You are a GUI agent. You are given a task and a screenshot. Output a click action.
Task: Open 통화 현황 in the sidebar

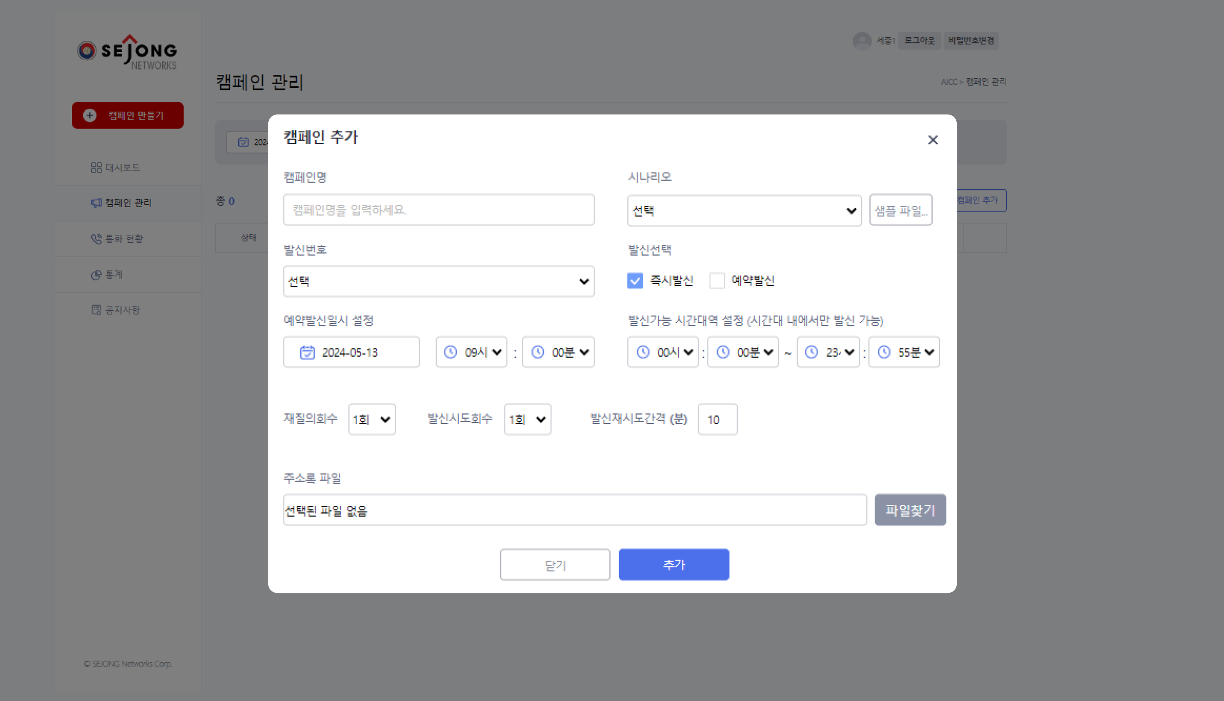click(x=124, y=239)
